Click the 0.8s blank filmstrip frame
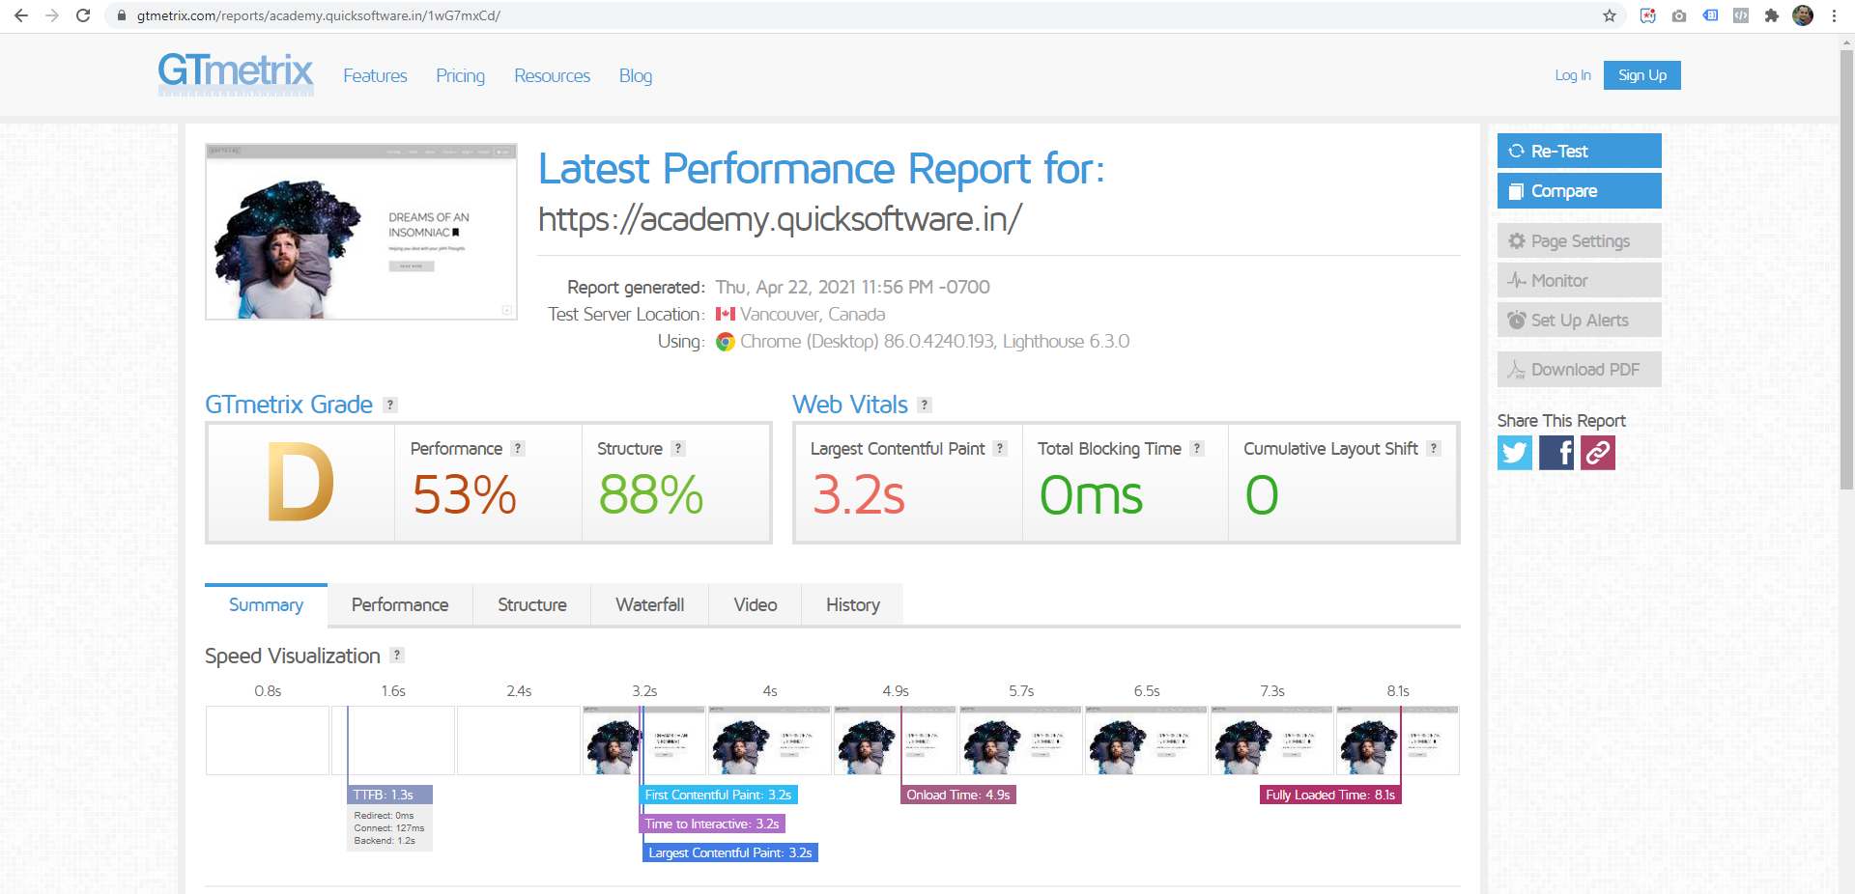 [268, 740]
